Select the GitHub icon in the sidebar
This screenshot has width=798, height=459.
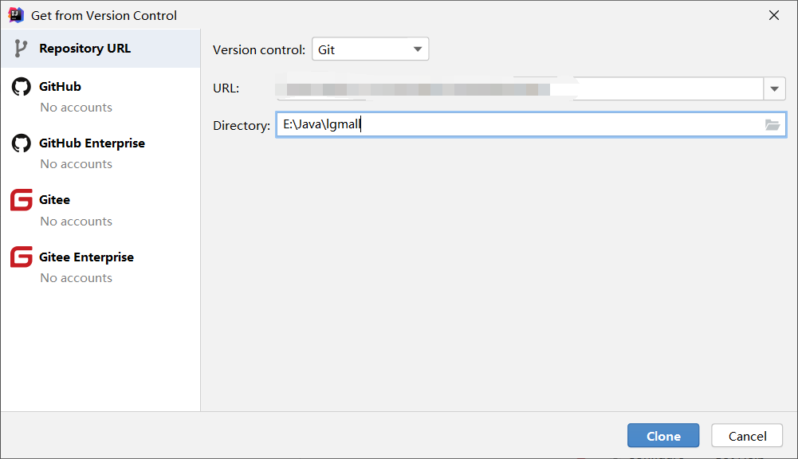21,86
